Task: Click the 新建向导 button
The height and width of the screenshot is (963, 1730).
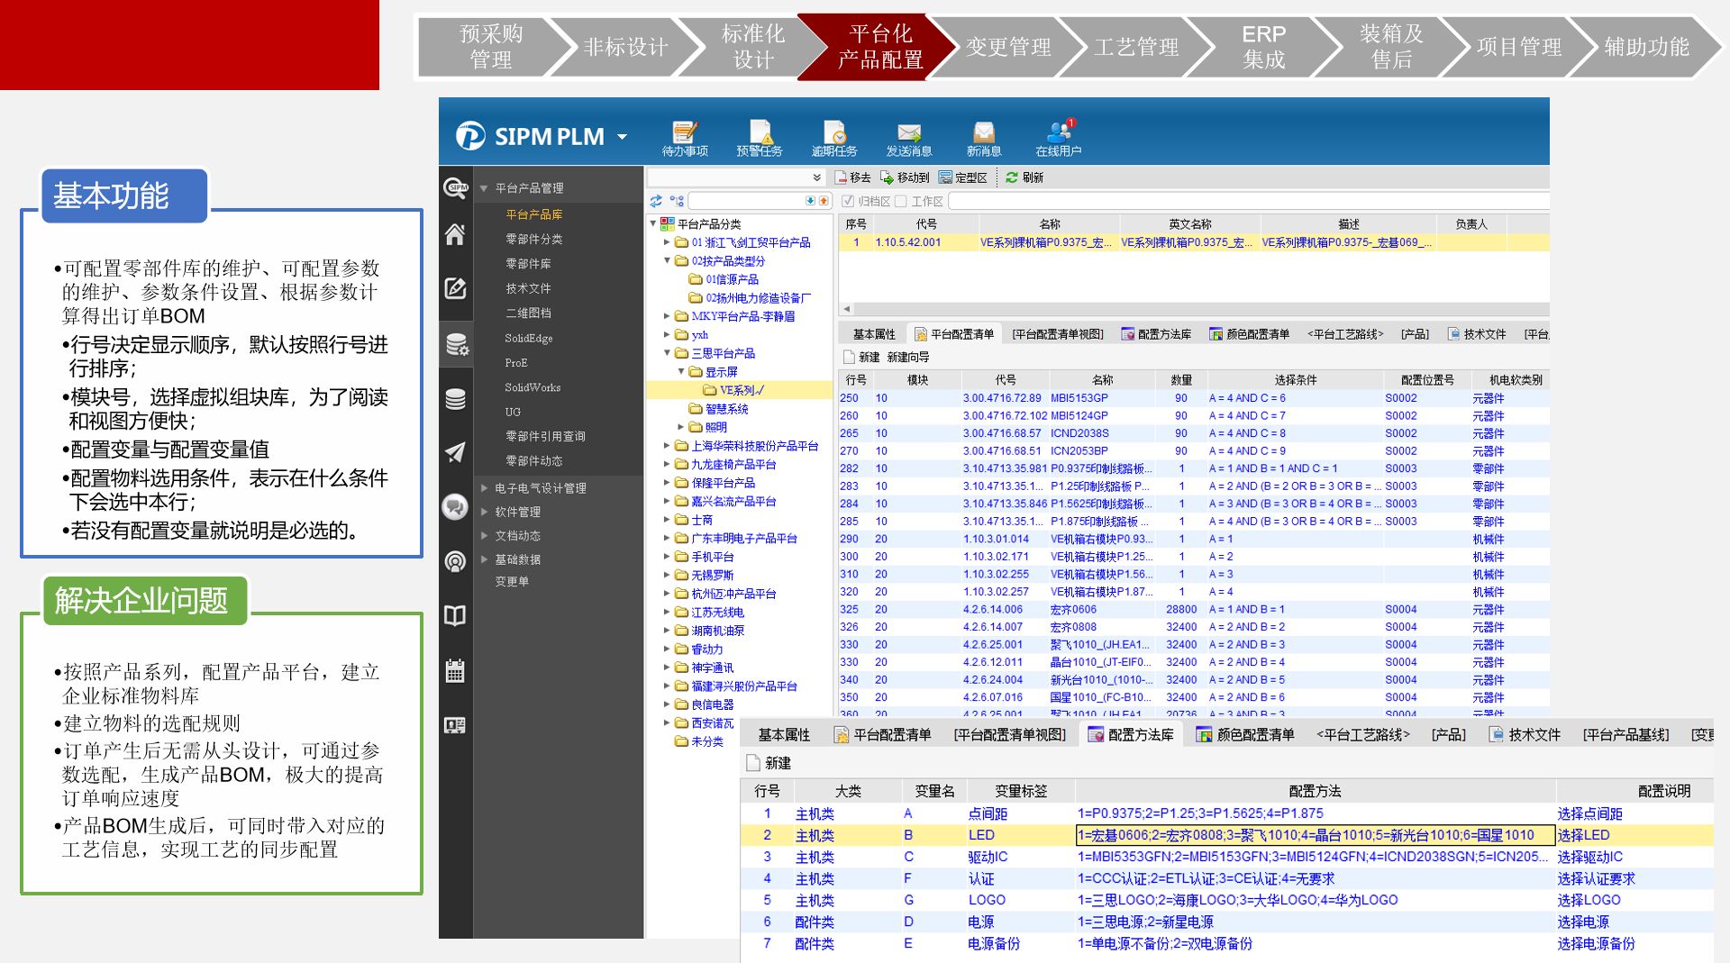Action: pyautogui.click(x=908, y=357)
